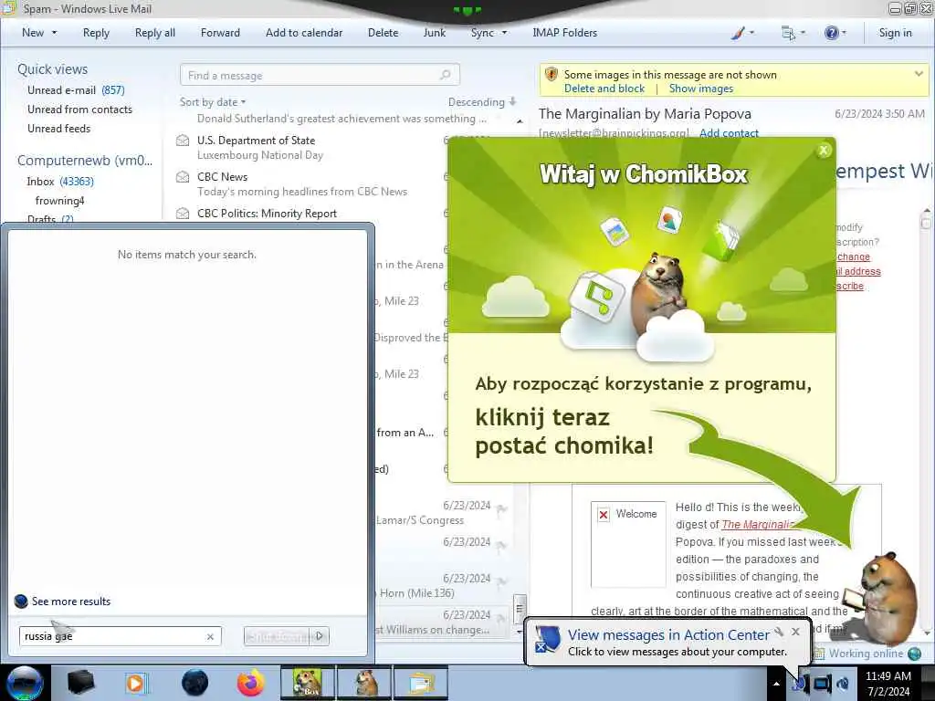Switch to ChomikBox taskbar button
The image size is (935, 701).
307,683
